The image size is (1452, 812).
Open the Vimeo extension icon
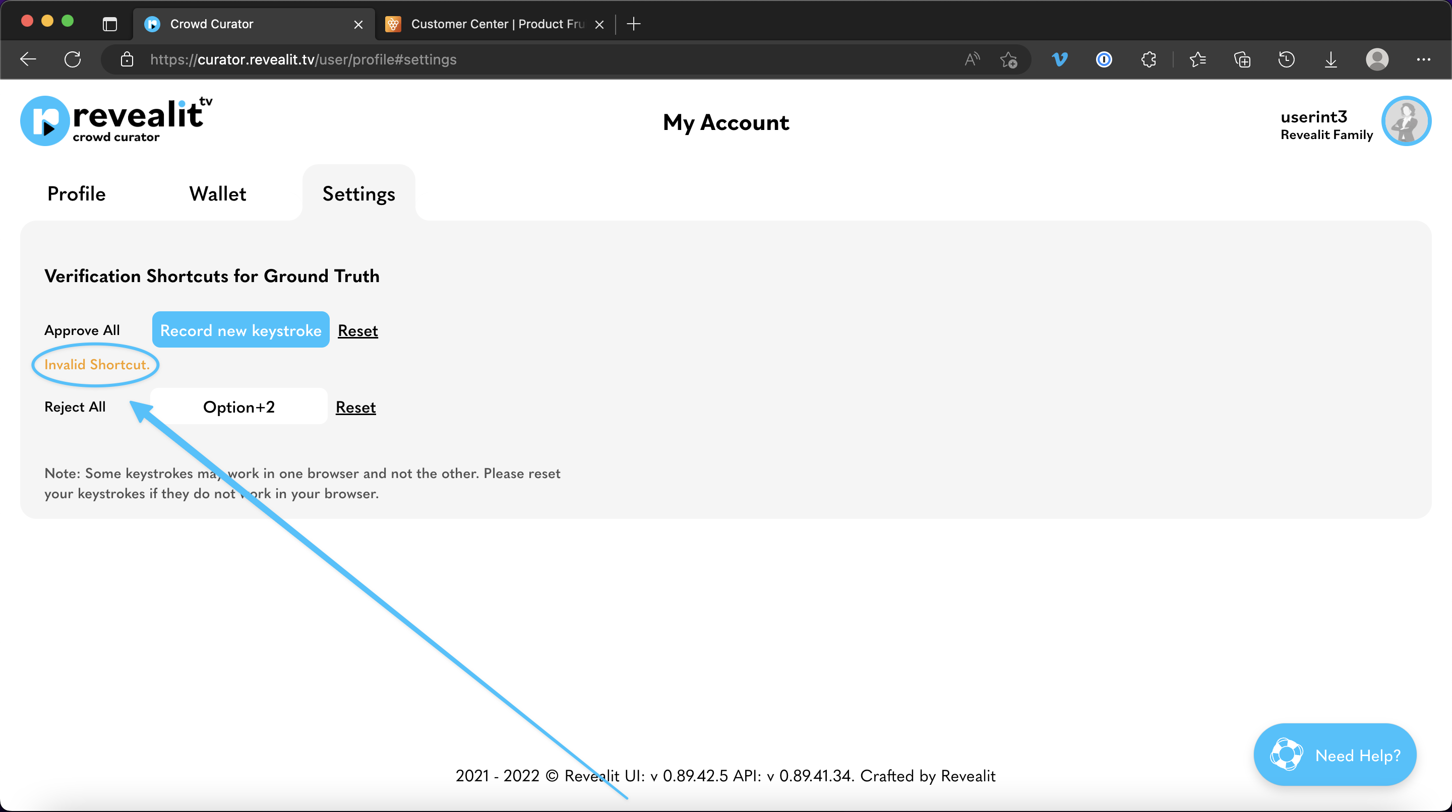click(x=1060, y=59)
